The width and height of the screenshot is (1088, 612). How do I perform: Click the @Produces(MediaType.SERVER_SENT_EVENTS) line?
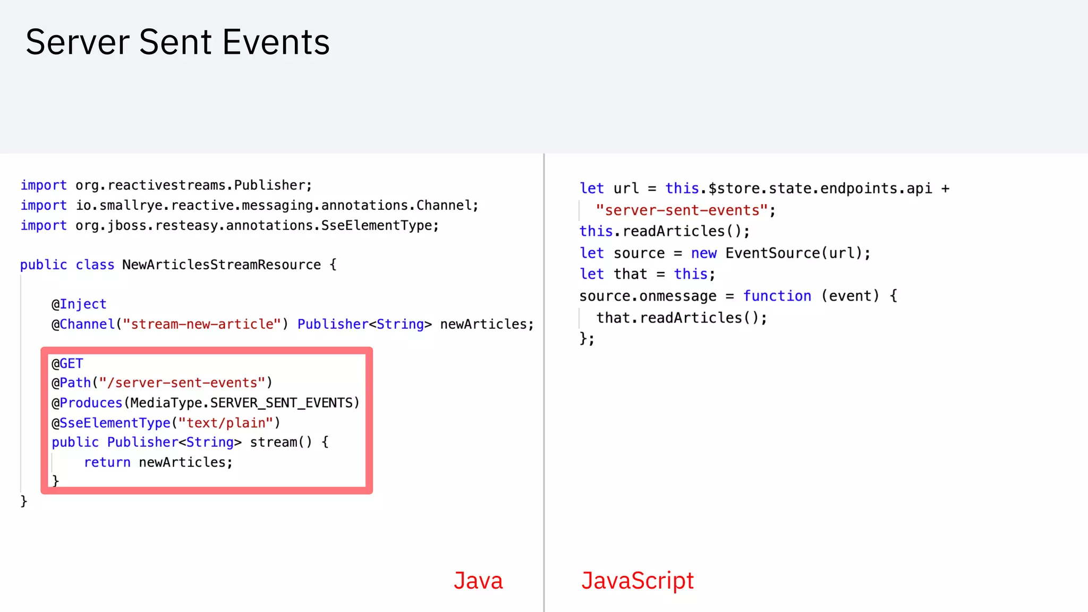tap(206, 403)
